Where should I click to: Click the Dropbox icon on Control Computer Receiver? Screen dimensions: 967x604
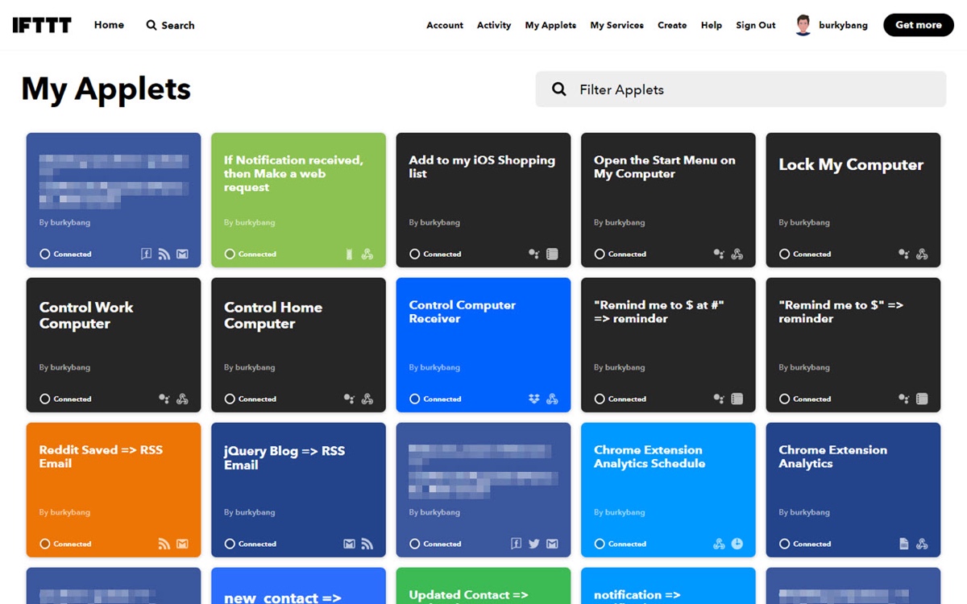tap(534, 399)
